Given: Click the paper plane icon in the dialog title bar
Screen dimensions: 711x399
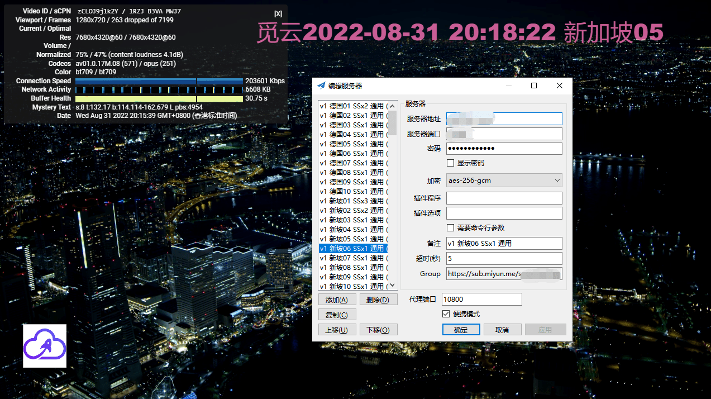Looking at the screenshot, I should click(322, 85).
